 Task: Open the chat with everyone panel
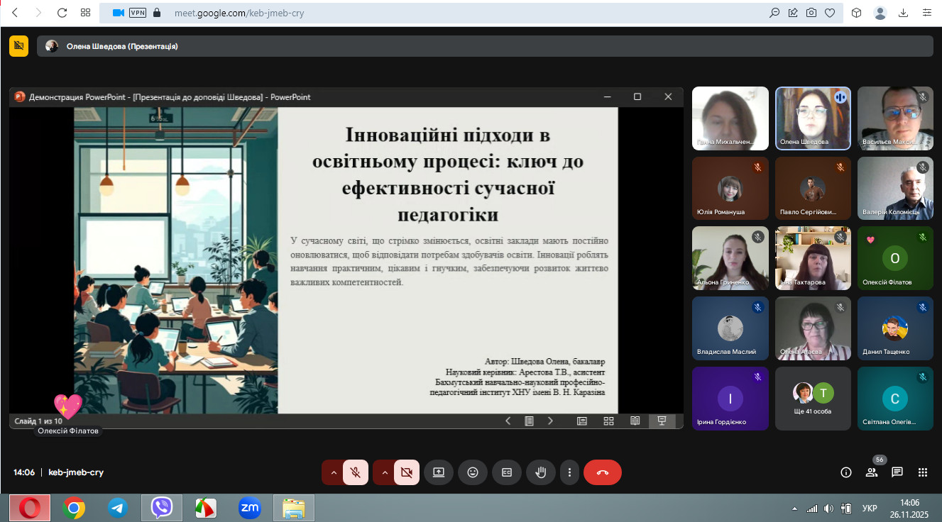click(x=897, y=472)
